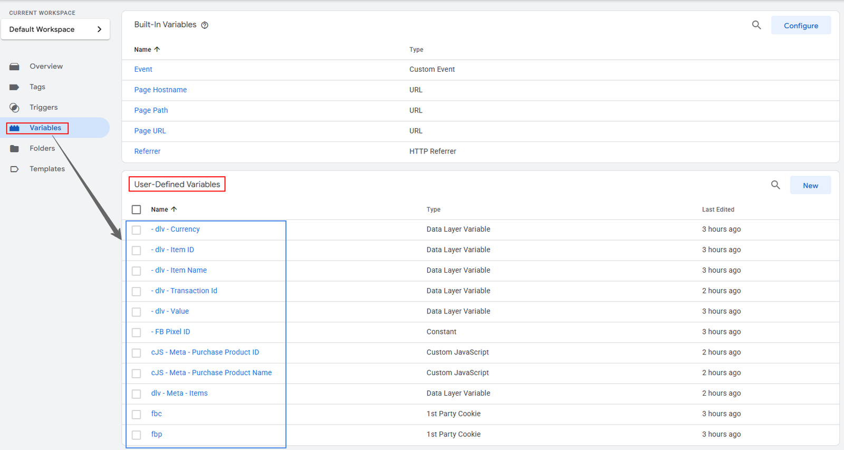844x450 pixels.
Task: Check the box for Purchase Product Name
Action: tap(137, 374)
